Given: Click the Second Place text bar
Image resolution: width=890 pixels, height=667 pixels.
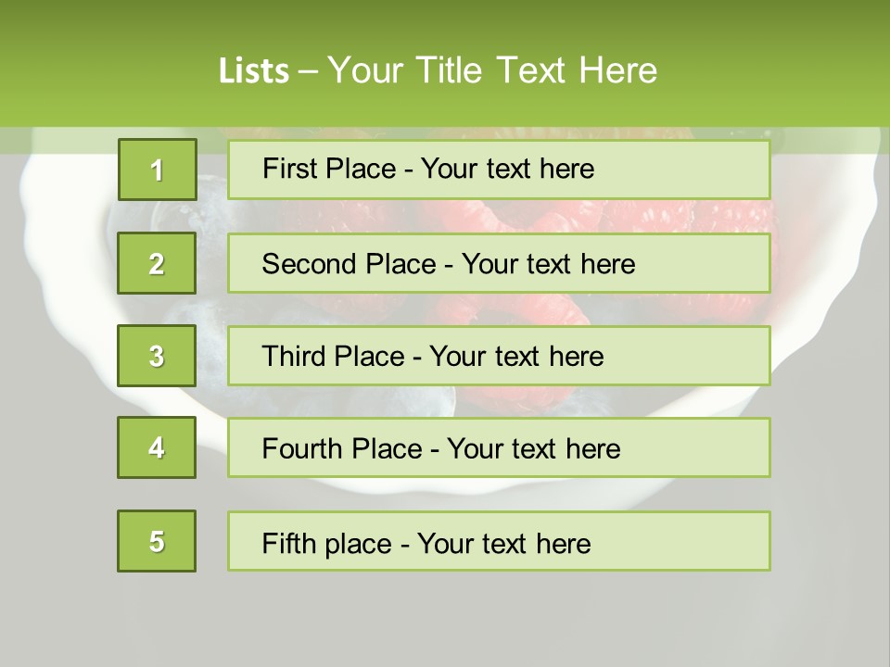Looking at the screenshot, I should pos(499,263).
